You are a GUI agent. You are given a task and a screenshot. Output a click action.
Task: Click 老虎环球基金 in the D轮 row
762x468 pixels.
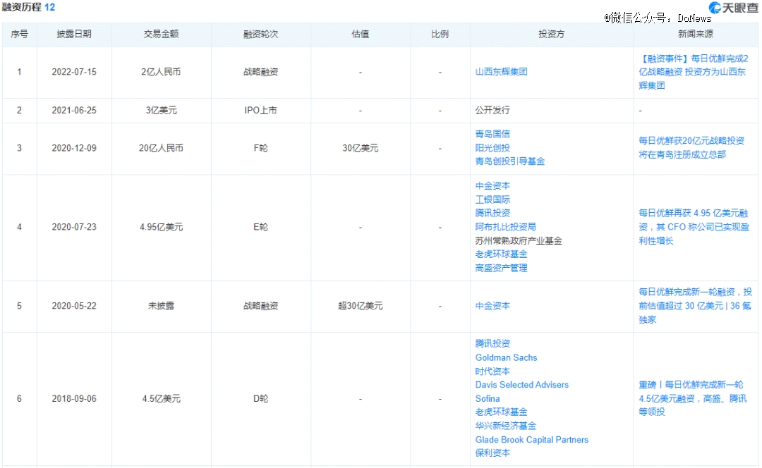(x=501, y=412)
